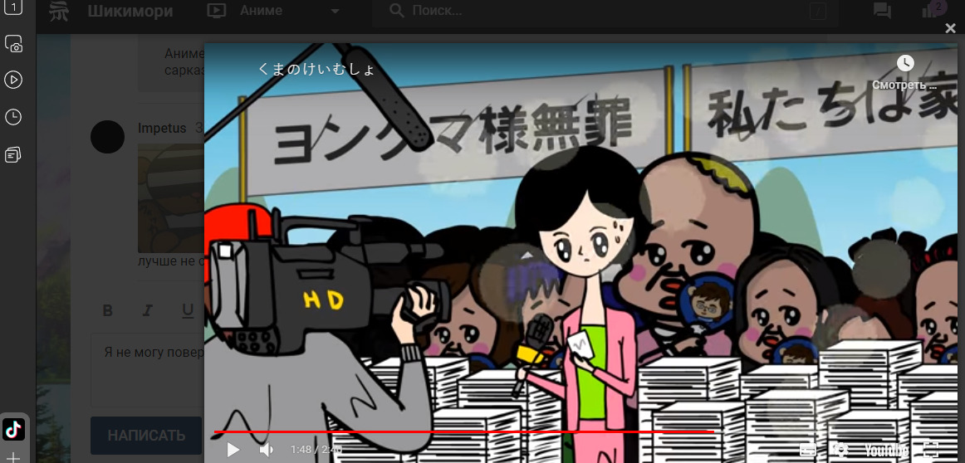Expand the Аниме dropdown arrow
Viewport: 965px width, 463px height.
(335, 12)
